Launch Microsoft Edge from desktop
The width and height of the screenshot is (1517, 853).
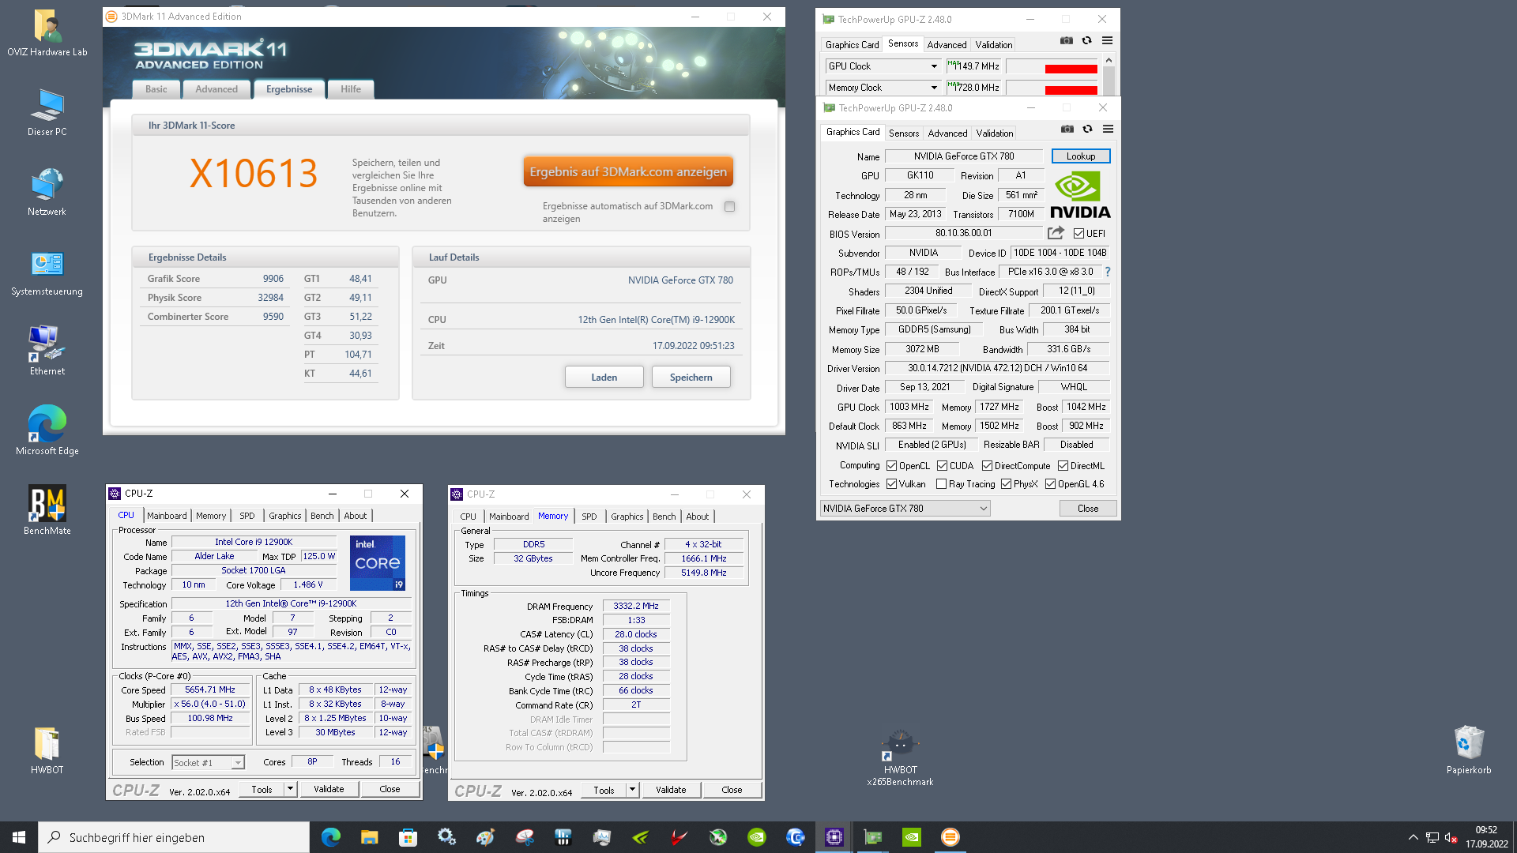47,432
